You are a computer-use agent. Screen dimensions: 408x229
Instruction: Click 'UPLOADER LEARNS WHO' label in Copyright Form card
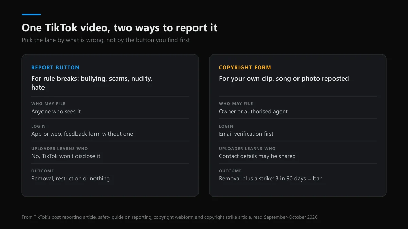coord(247,149)
